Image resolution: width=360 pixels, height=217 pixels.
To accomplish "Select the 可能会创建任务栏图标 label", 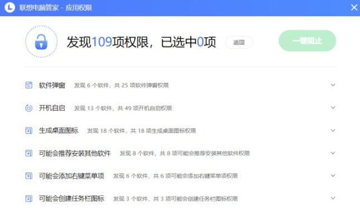I will coord(71,199).
